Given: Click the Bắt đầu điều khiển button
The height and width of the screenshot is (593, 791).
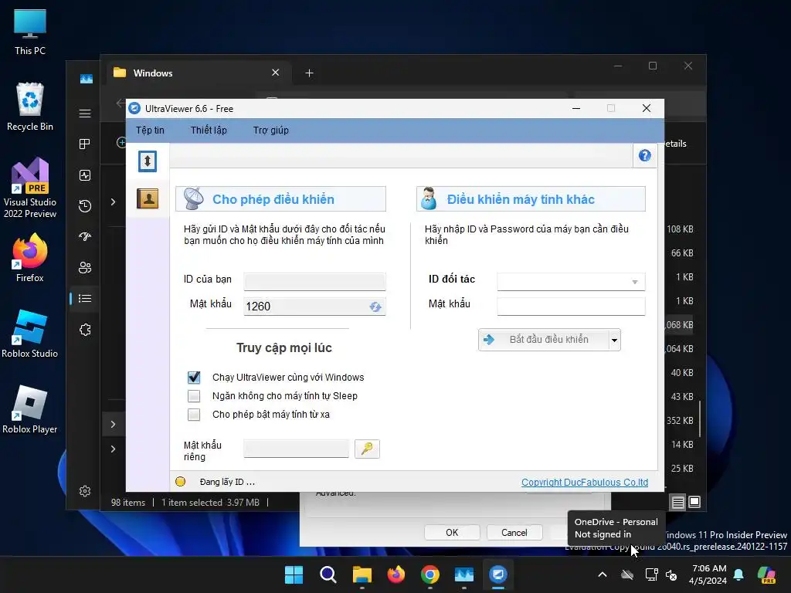Looking at the screenshot, I should [544, 340].
